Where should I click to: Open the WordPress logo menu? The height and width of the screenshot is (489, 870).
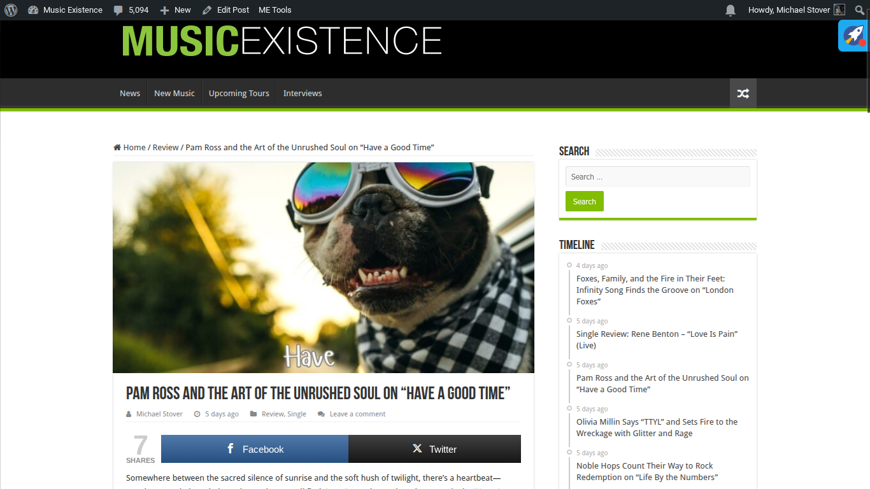(11, 10)
